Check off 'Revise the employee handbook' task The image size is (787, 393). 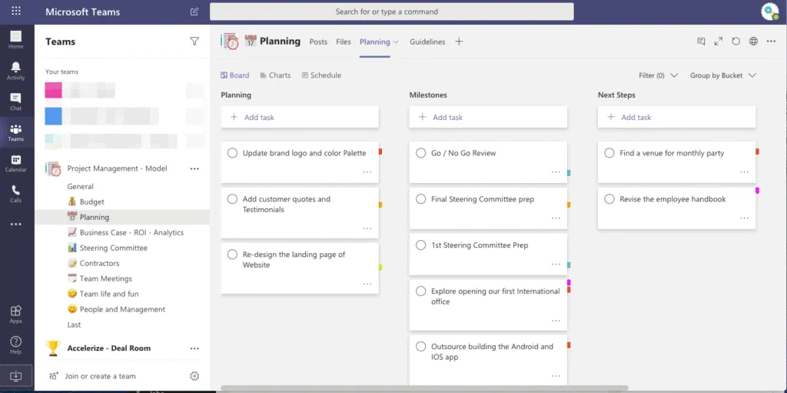[609, 199]
